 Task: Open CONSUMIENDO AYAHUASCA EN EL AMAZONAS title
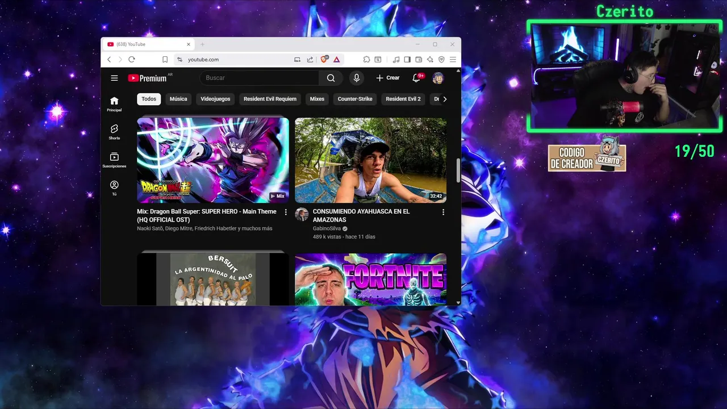(x=361, y=215)
